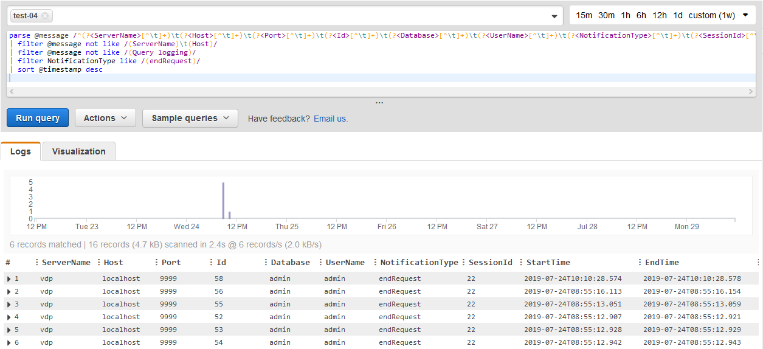Screen dimensions: 763x349
Task: Click the short histogram bar near 12 PM Wed
Action: [229, 215]
